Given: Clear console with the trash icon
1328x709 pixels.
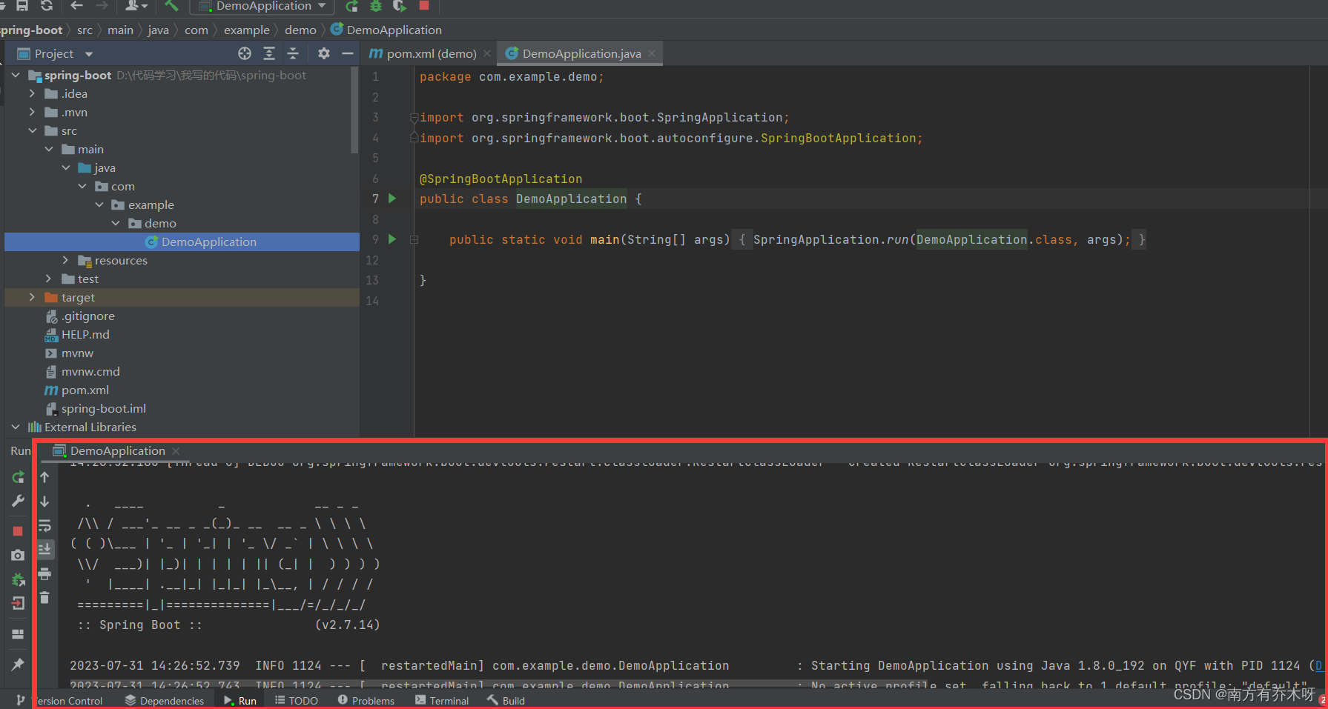Looking at the screenshot, I should coord(44,597).
